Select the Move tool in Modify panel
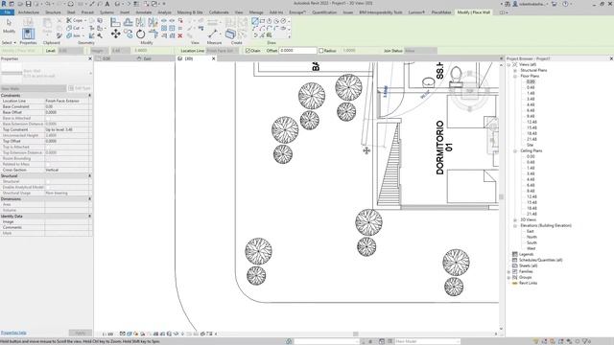Image resolution: width=614 pixels, height=345 pixels. click(x=115, y=34)
